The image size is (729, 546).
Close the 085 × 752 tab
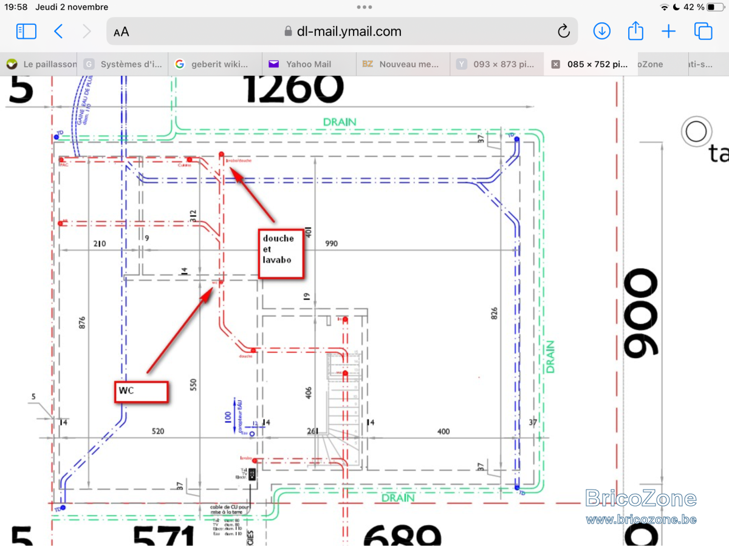[555, 64]
